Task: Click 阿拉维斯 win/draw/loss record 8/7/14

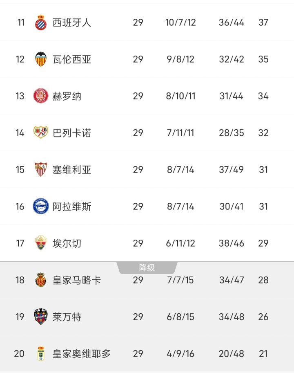Action: 180,207
